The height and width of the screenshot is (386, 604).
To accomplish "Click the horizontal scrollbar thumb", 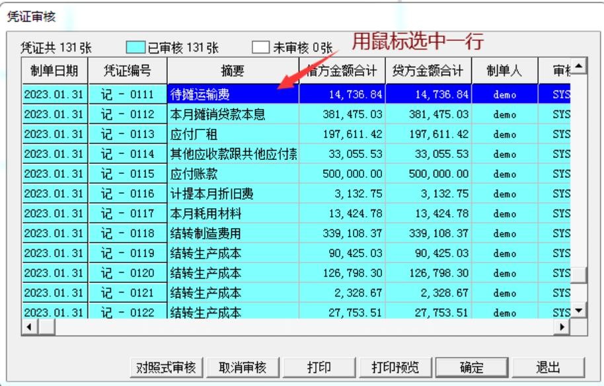I will pyautogui.click(x=47, y=327).
